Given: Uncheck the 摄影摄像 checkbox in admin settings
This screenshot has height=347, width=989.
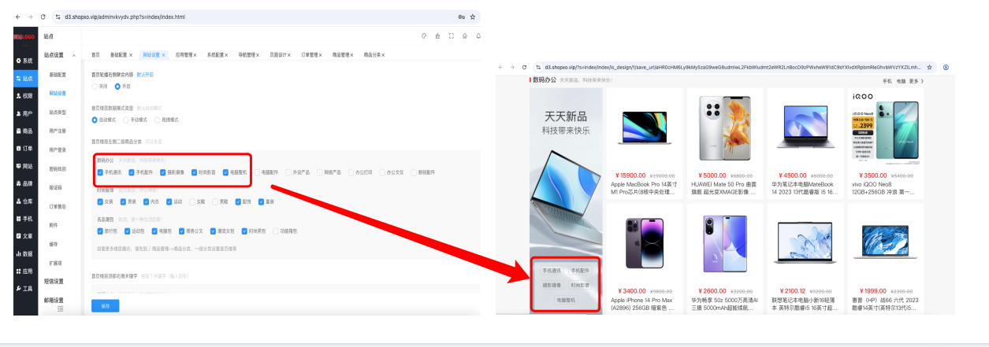Looking at the screenshot, I should [x=162, y=172].
